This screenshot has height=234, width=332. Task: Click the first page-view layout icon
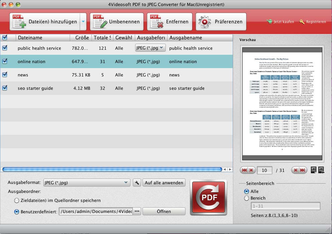pyautogui.click(x=314, y=170)
